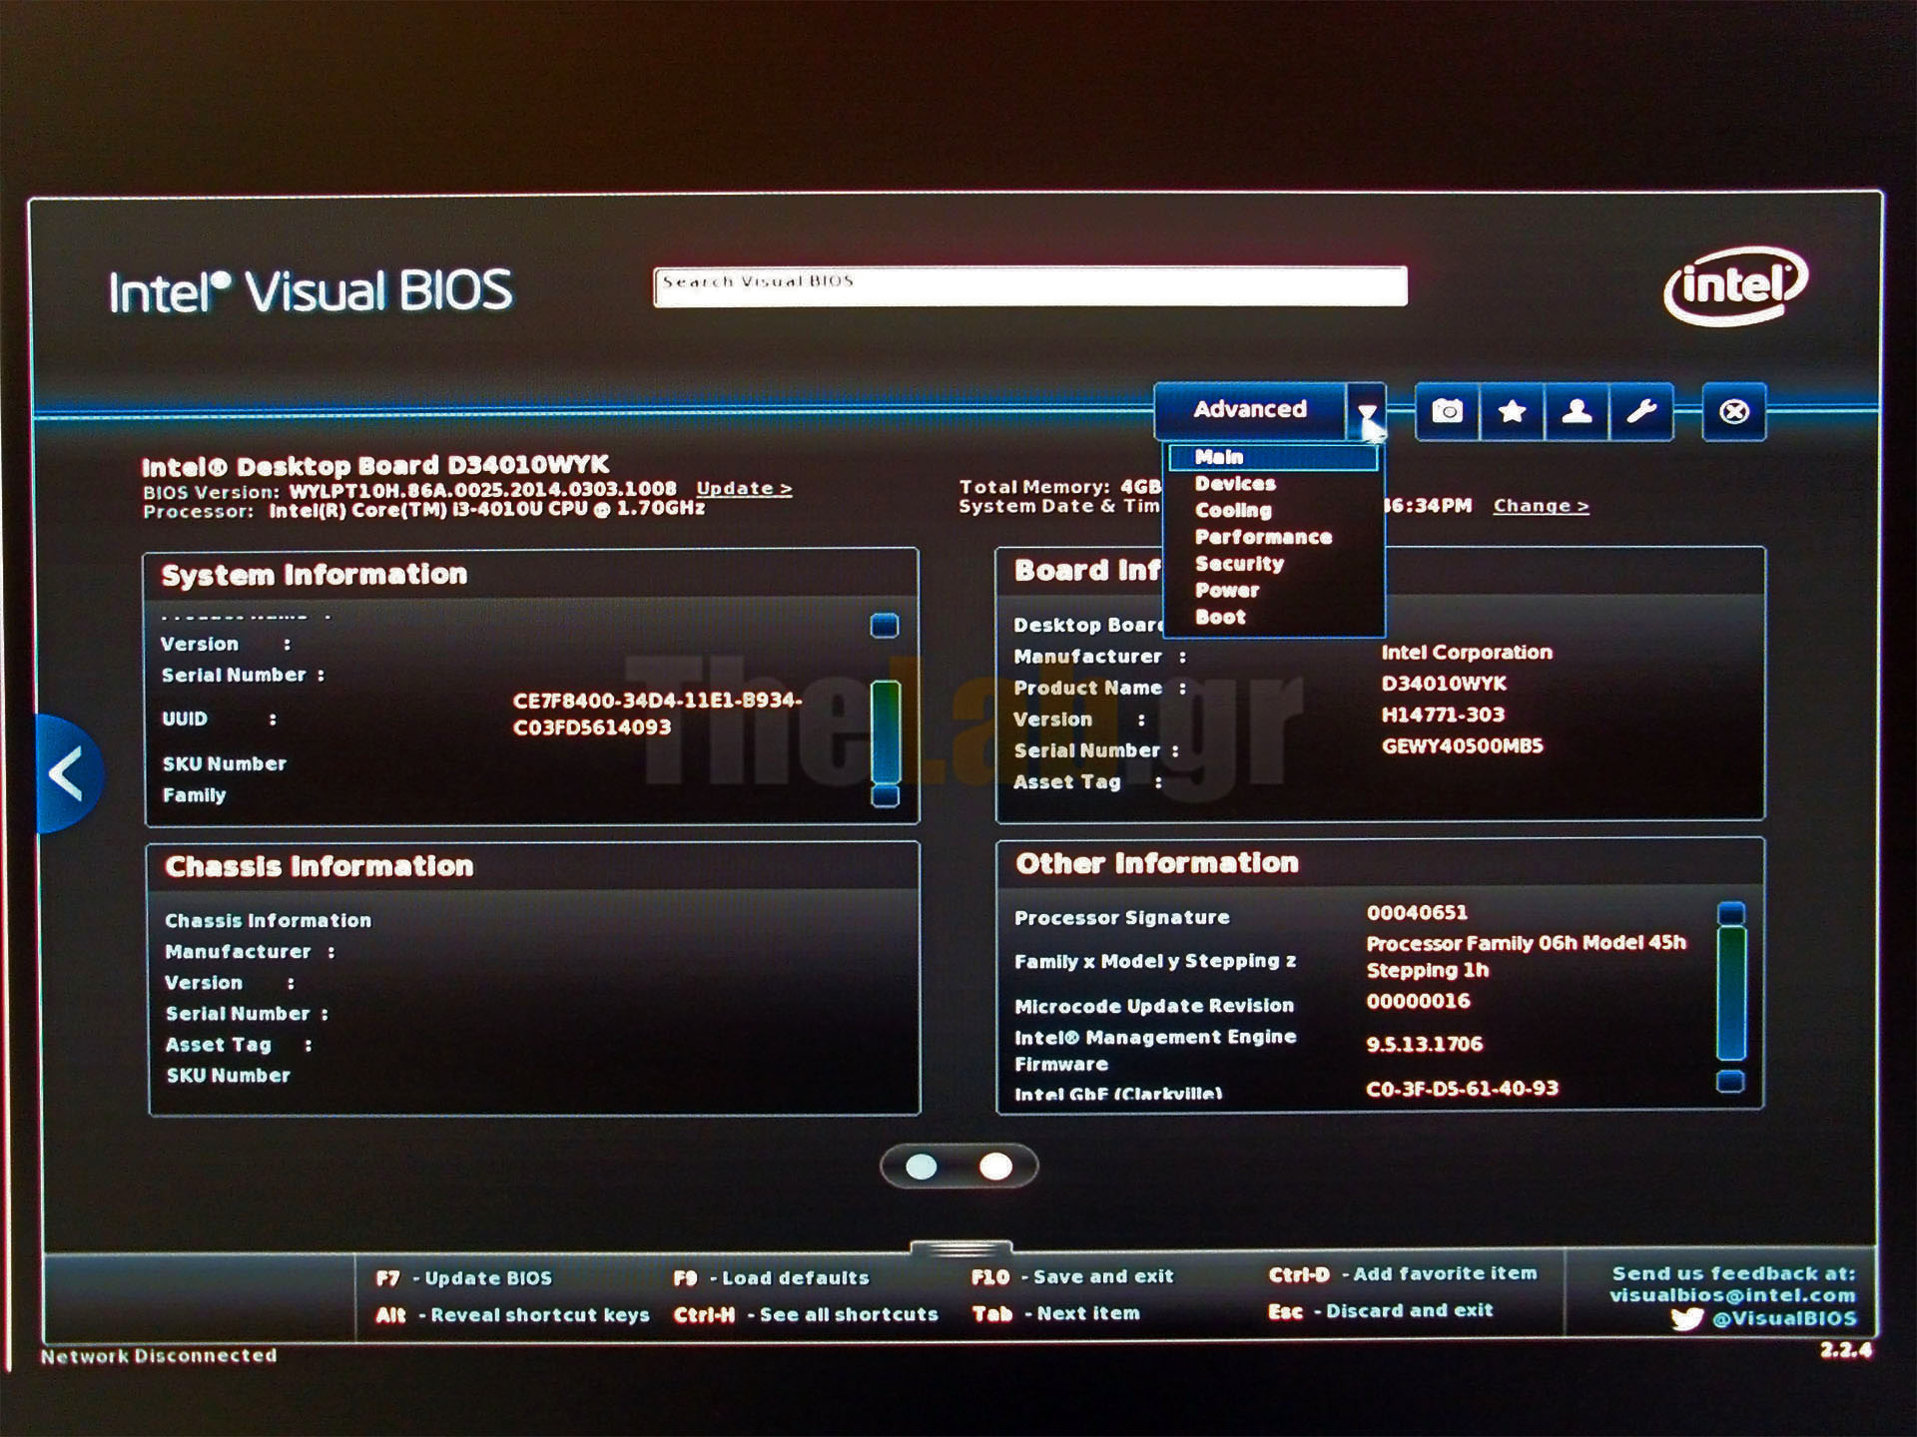Click the Advanced dropdown arrow
Image resolution: width=1917 pixels, height=1437 pixels.
(x=1366, y=411)
